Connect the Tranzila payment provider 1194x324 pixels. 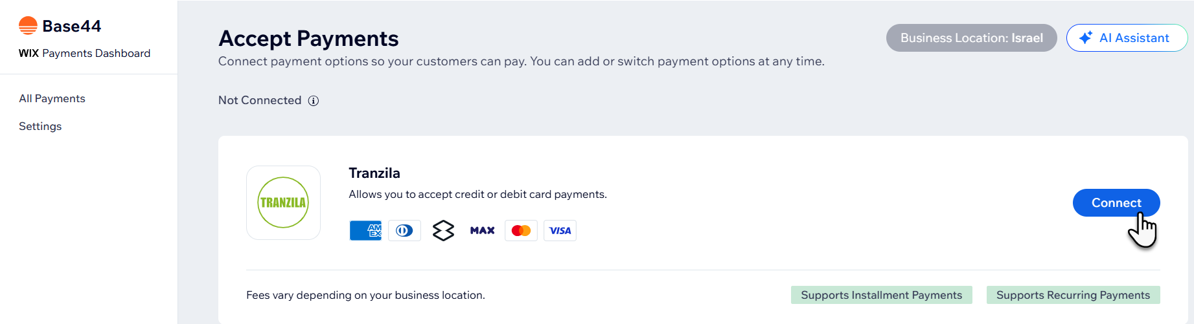pos(1116,202)
